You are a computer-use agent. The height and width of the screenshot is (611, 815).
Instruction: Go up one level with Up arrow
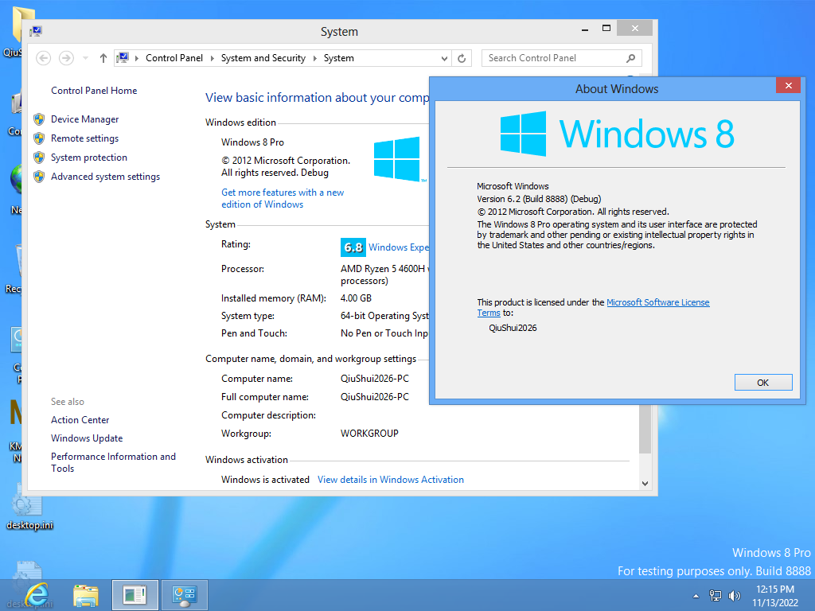[103, 58]
